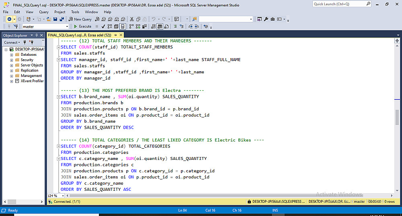Click the Save All toolbar icon

tap(62, 19)
